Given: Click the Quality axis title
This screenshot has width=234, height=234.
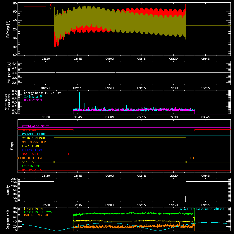Looking at the screenshot, I should (x=8, y=190).
